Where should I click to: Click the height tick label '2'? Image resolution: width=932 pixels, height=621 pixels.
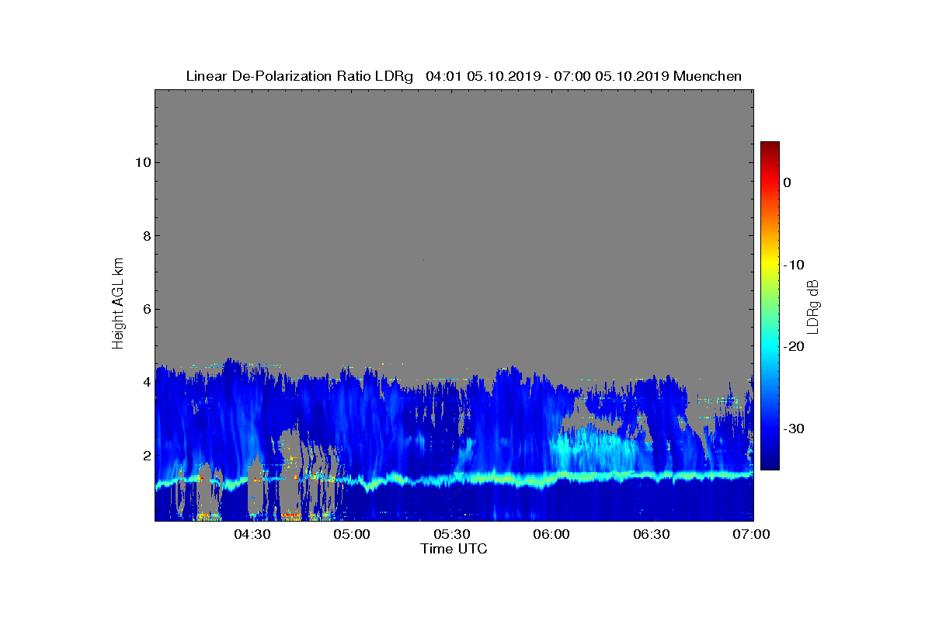[x=145, y=456]
